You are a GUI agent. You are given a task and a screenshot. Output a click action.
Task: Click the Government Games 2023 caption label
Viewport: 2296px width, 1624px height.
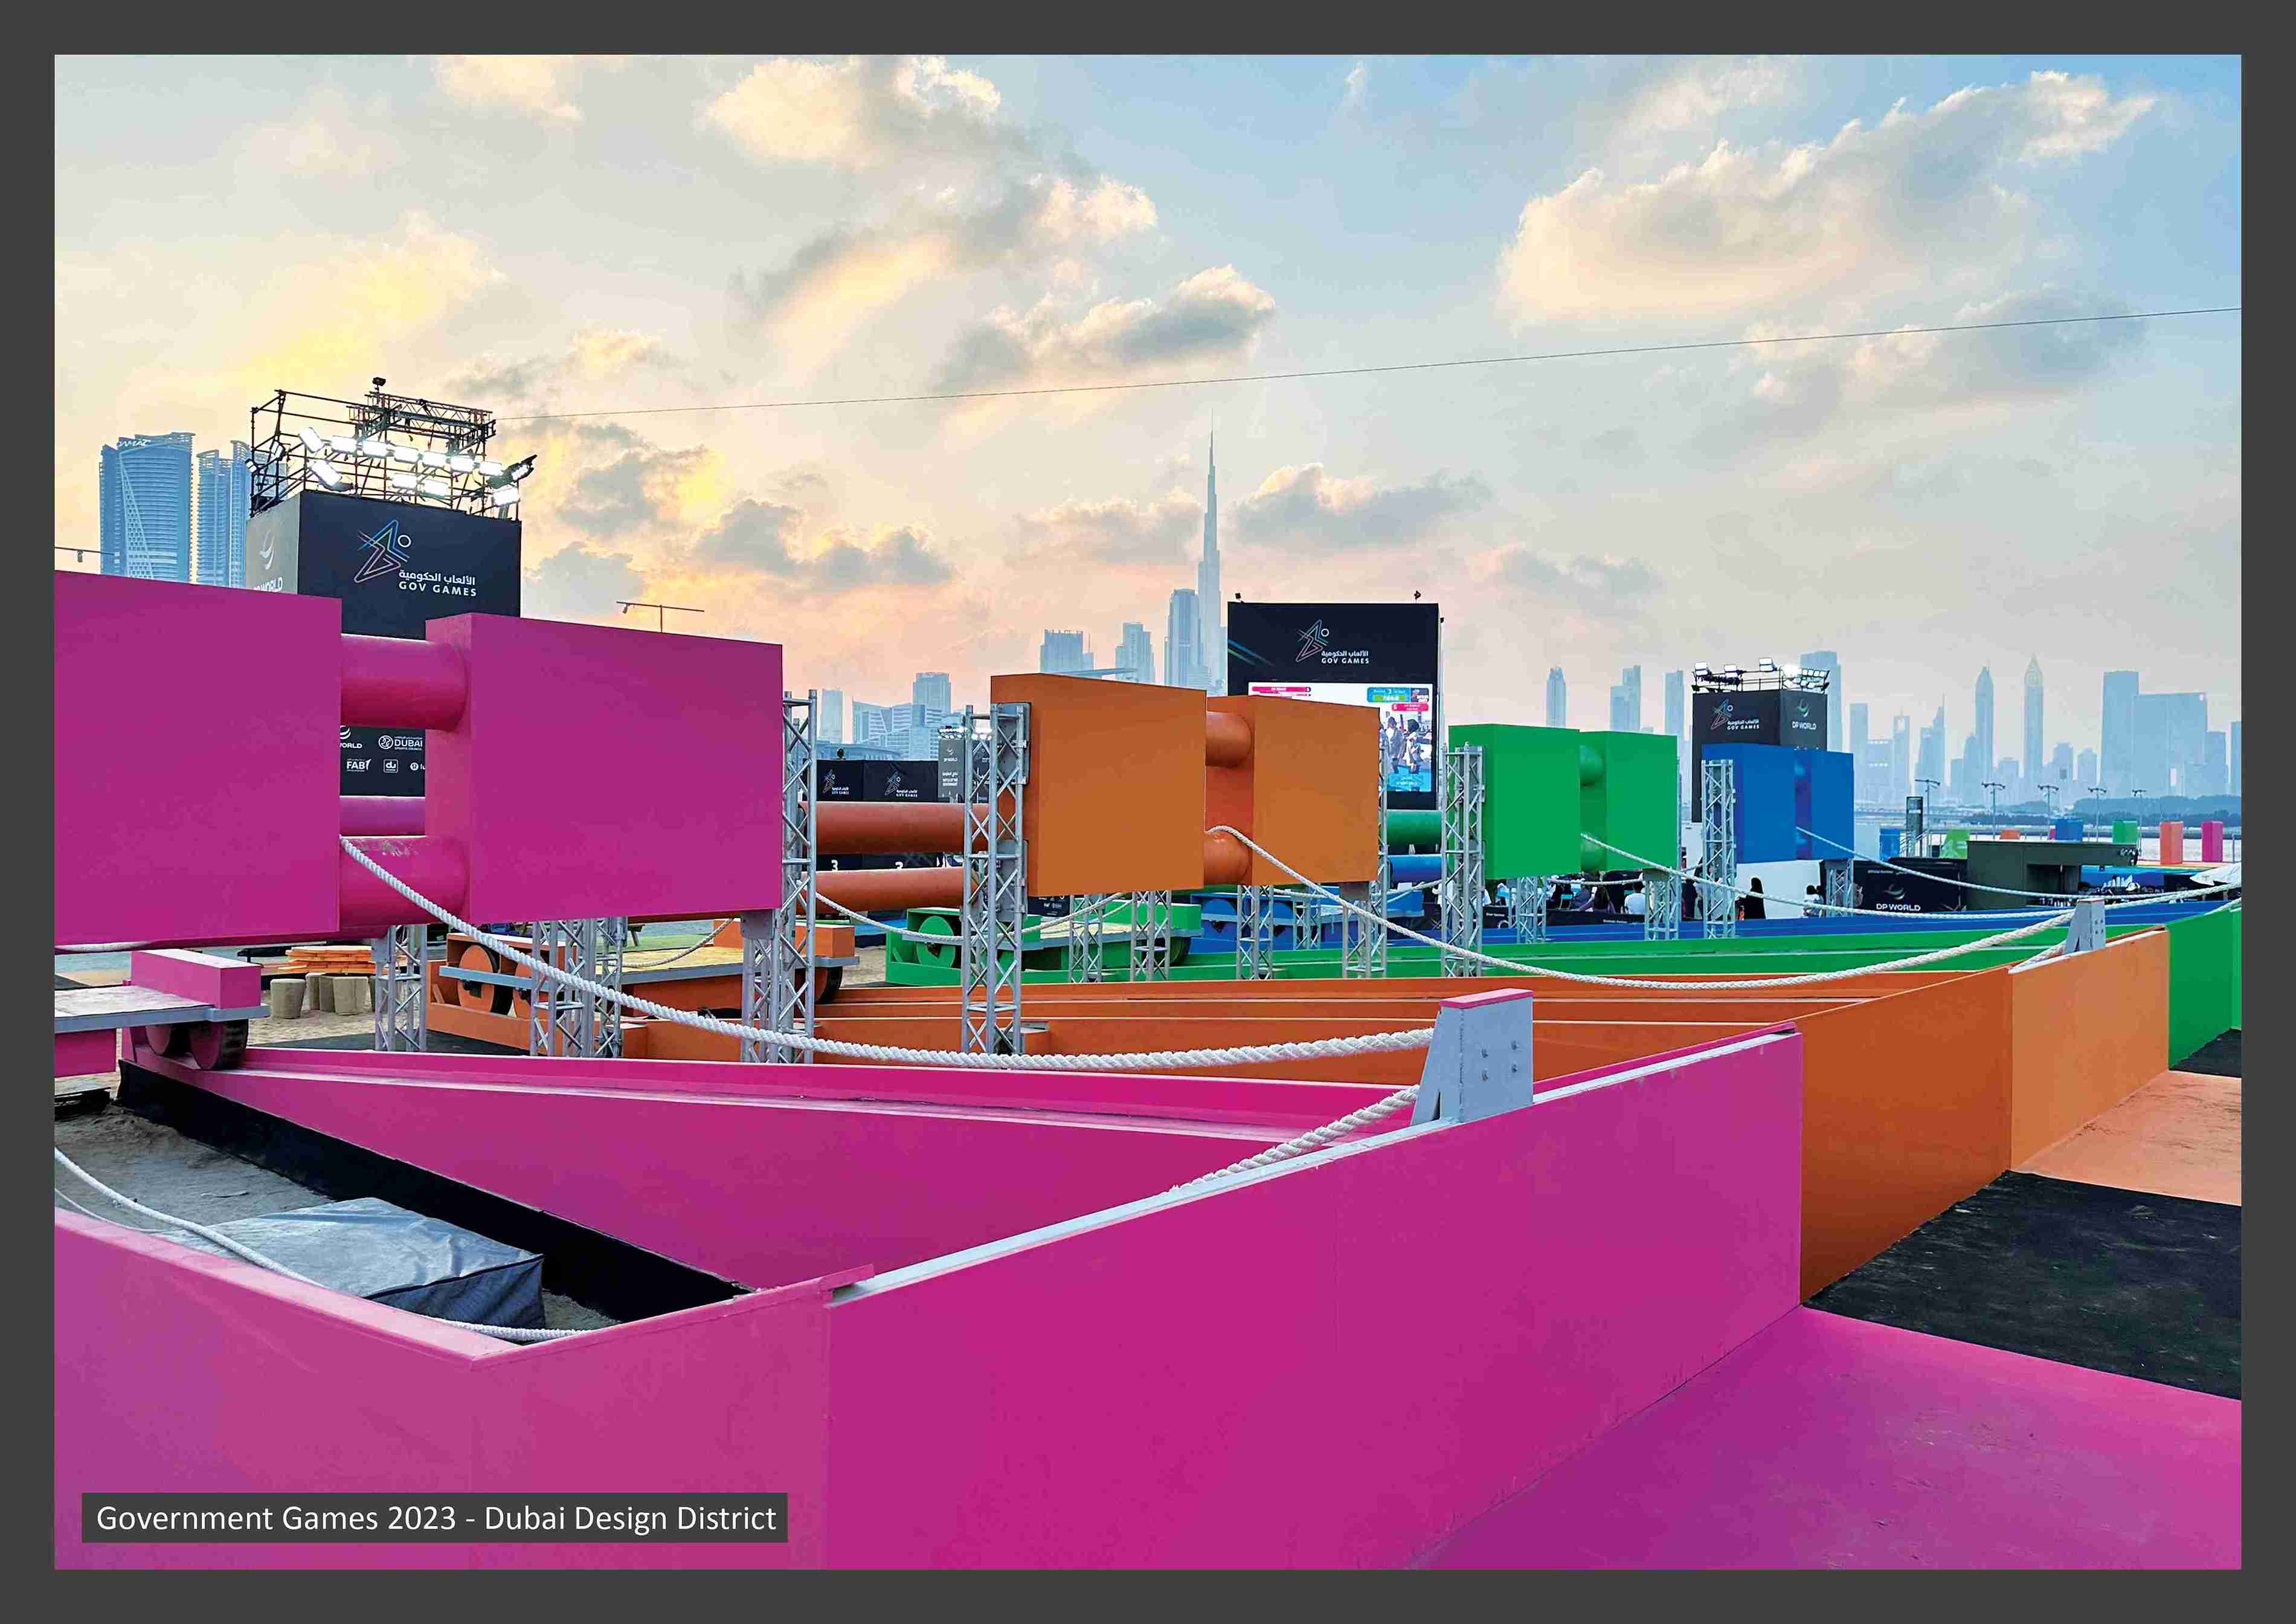pyautogui.click(x=435, y=1518)
